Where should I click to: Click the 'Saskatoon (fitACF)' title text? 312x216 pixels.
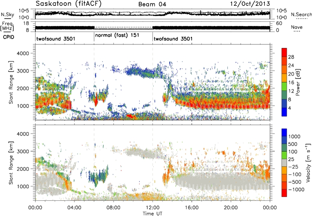click(x=68, y=4)
